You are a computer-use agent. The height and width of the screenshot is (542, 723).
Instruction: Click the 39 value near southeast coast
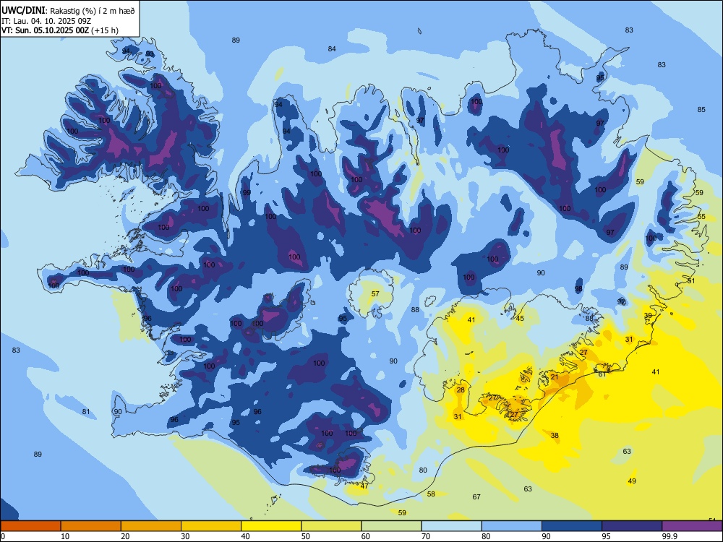[x=649, y=316]
